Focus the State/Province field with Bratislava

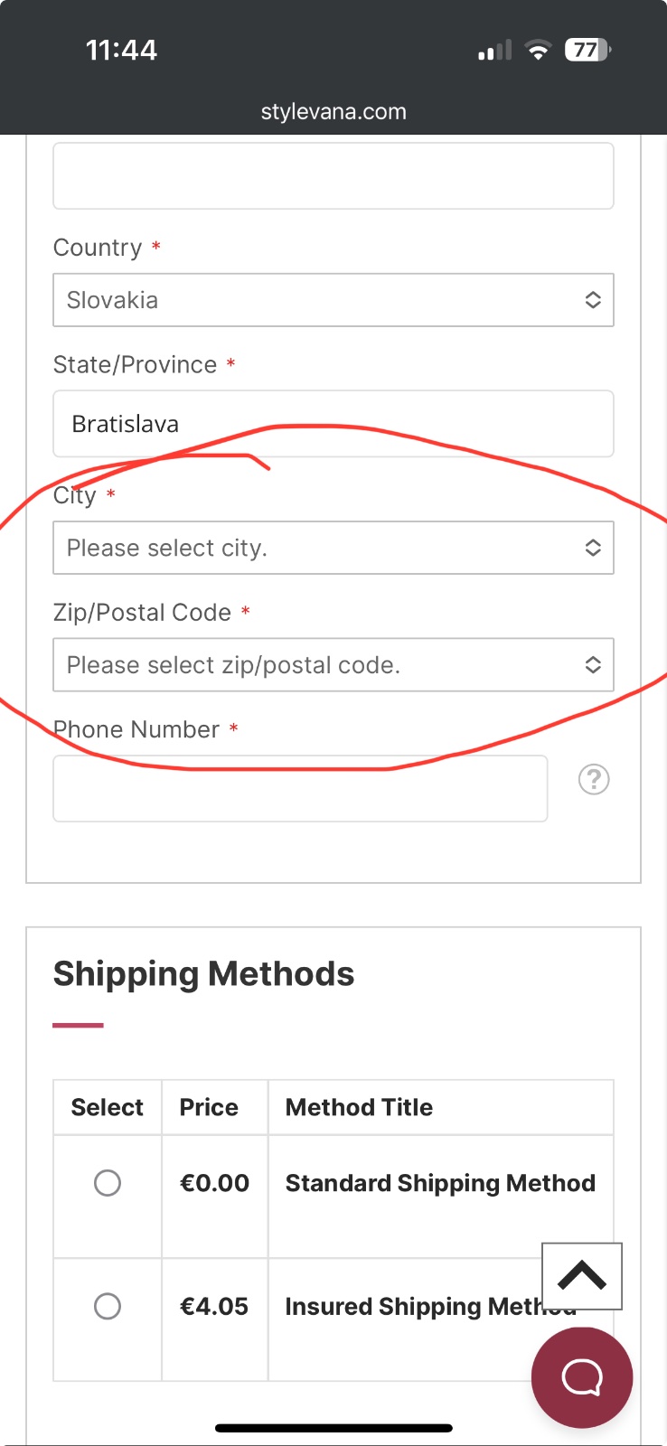333,424
